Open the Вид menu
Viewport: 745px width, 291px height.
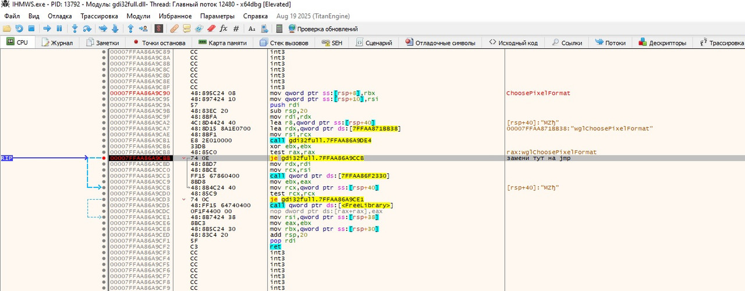pos(34,16)
